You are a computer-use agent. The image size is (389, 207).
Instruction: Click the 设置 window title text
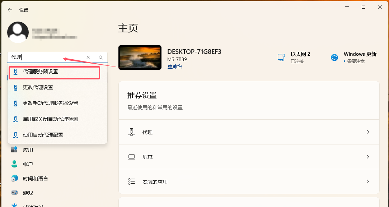[x=24, y=10]
